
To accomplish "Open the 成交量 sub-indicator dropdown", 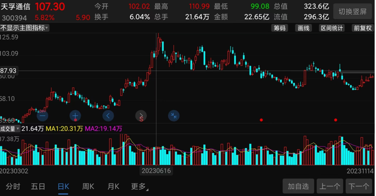I will [x=10, y=129].
